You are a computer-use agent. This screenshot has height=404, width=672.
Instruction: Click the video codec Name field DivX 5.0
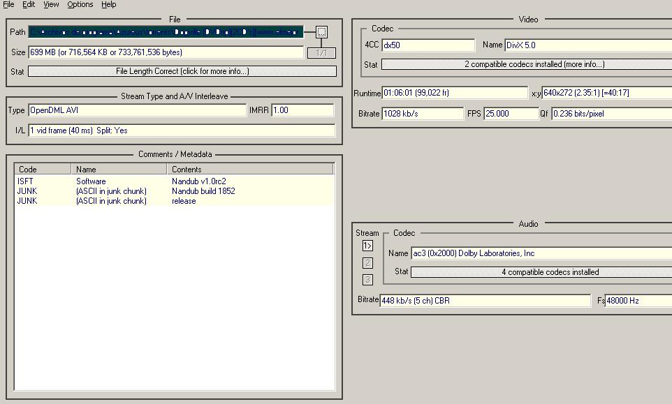pos(588,45)
